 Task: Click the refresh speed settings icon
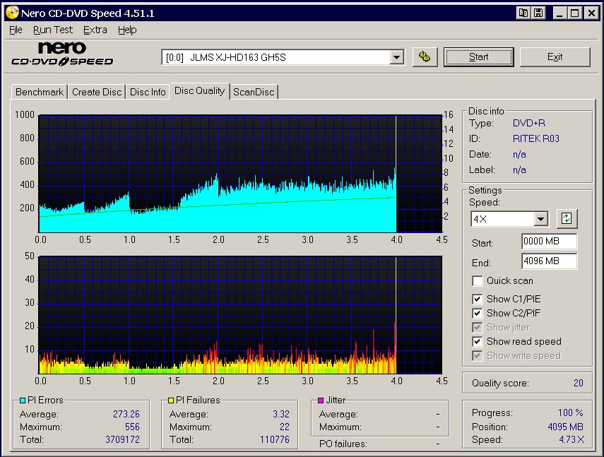pos(567,219)
